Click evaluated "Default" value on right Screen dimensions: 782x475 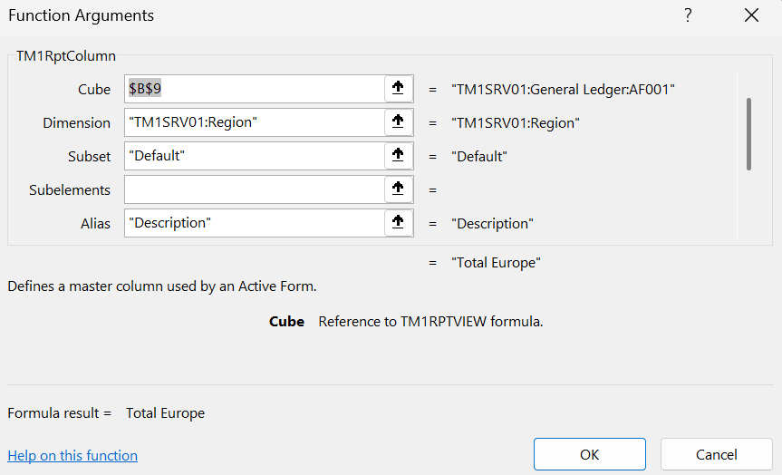(479, 156)
